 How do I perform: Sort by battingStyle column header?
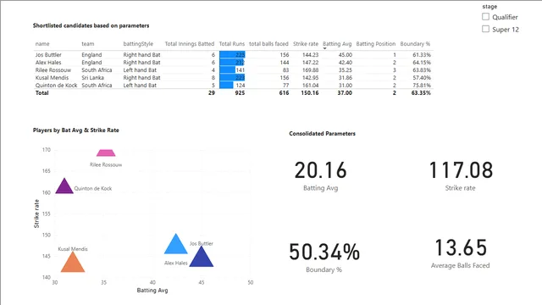coord(138,44)
